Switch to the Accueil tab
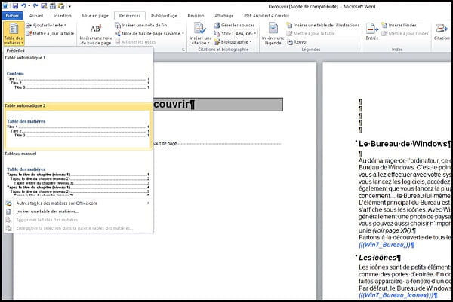453x302 pixels. click(x=36, y=16)
